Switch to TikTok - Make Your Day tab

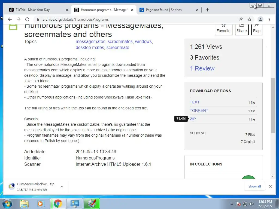click(33, 10)
